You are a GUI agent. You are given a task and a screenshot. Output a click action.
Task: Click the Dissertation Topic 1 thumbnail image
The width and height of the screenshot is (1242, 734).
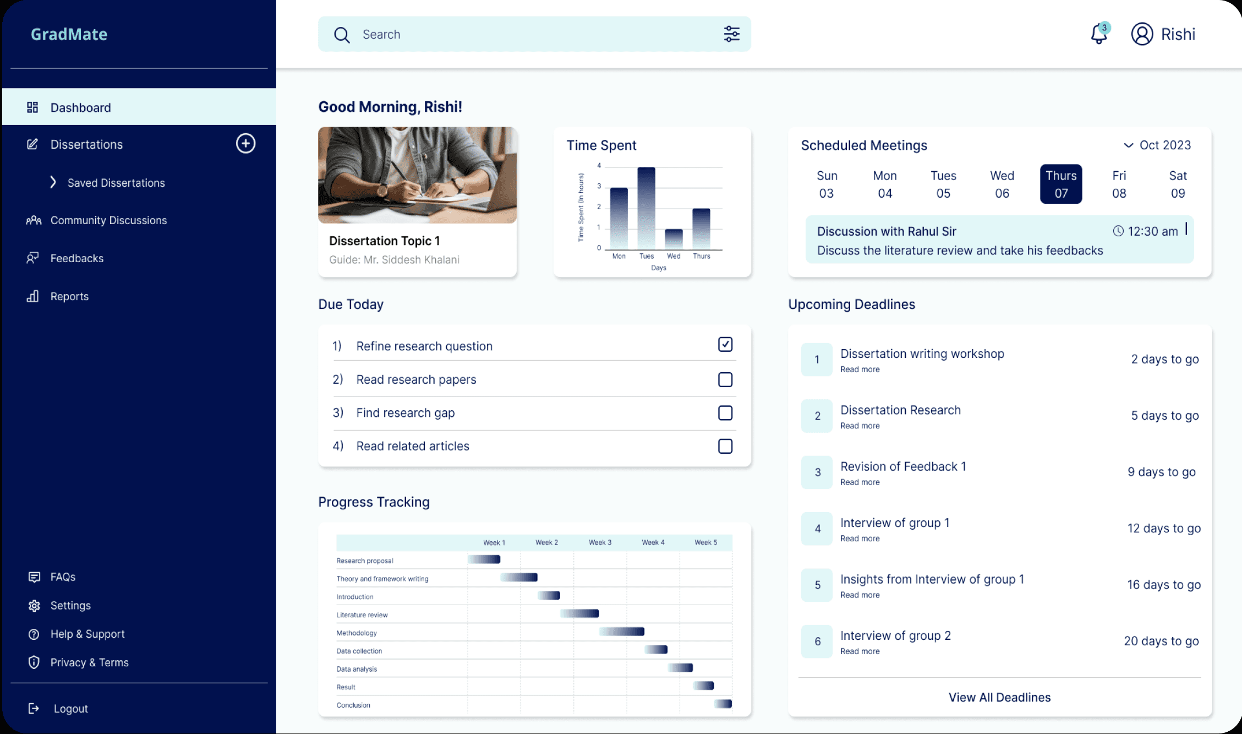click(x=417, y=175)
